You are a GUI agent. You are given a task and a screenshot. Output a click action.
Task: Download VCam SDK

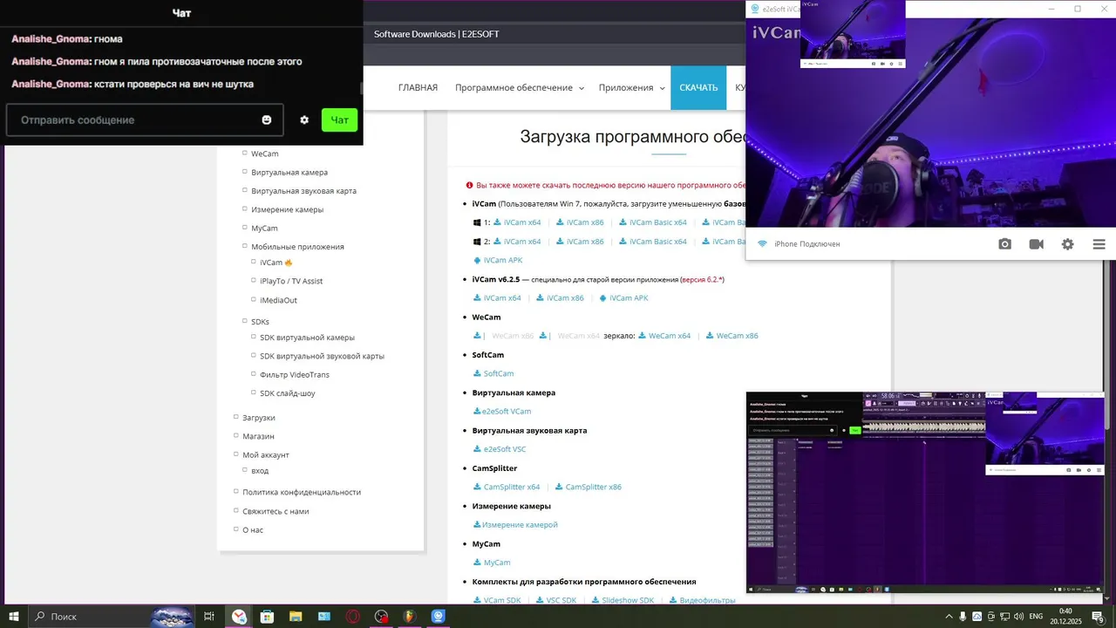pyautogui.click(x=497, y=600)
